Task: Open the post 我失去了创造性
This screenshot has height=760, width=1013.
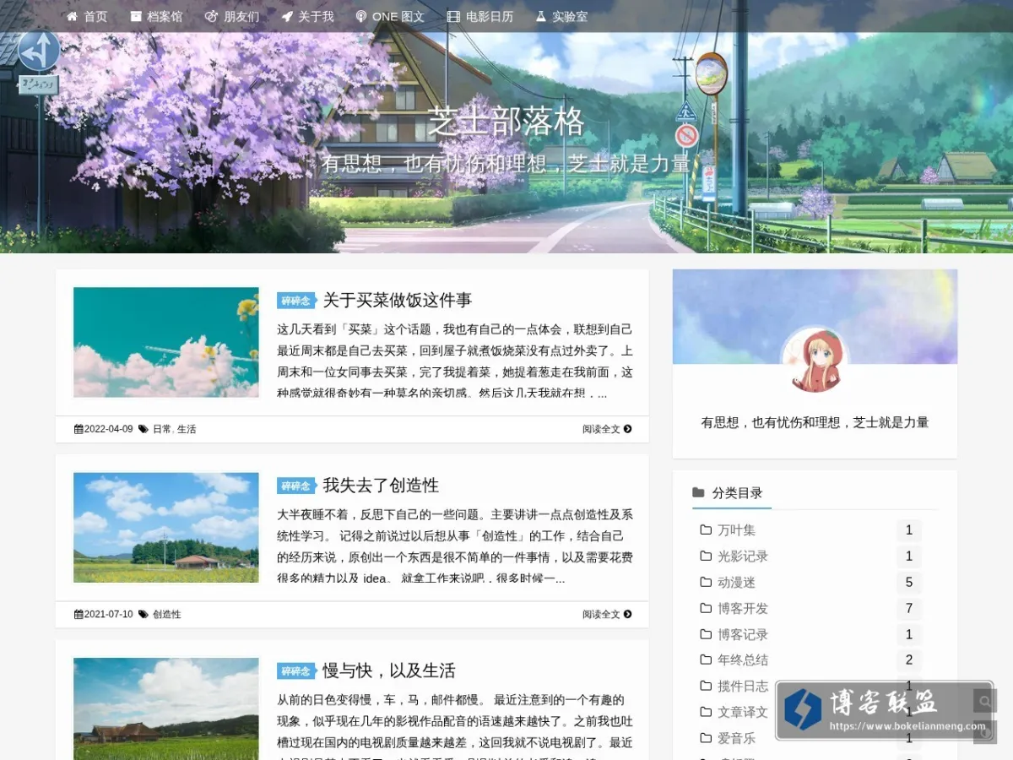Action: click(381, 486)
